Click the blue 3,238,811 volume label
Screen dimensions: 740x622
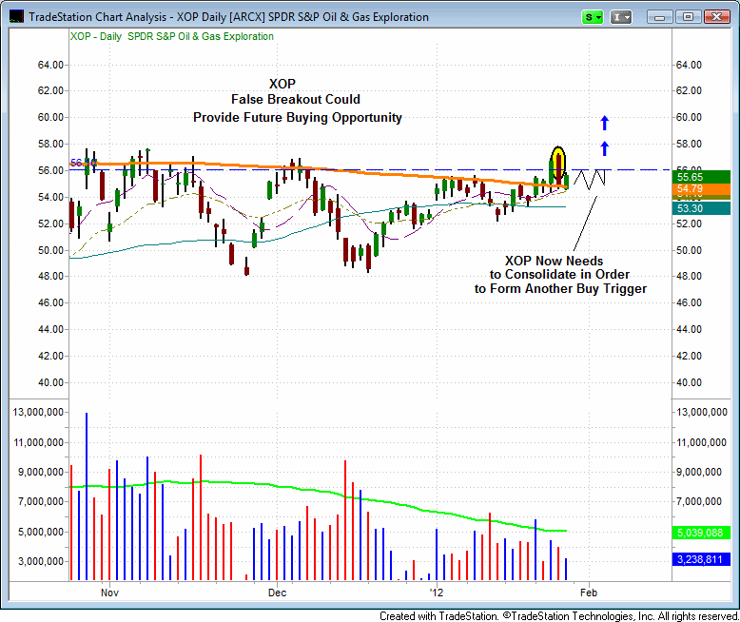(x=701, y=560)
